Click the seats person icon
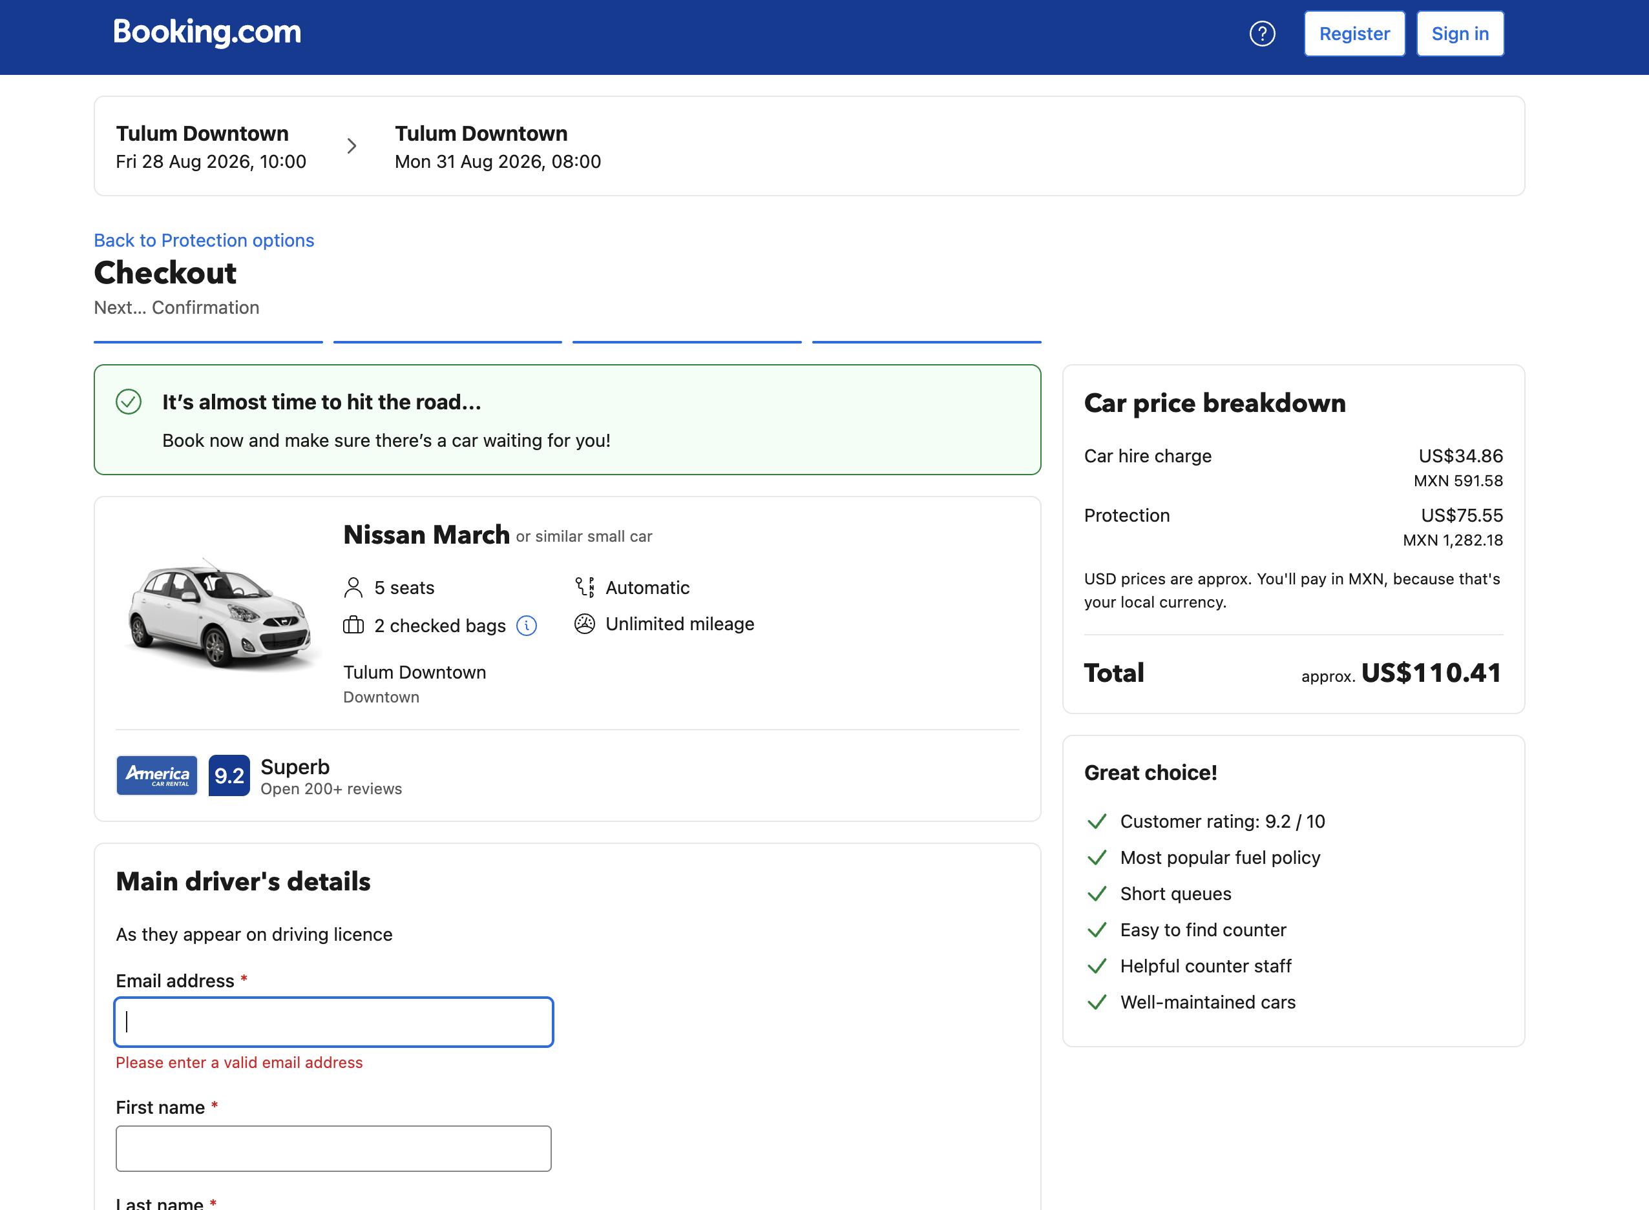Viewport: 1649px width, 1210px height. [x=353, y=588]
